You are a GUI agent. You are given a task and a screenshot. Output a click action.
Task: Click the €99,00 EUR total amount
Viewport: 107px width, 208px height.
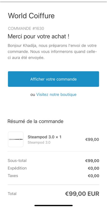click(82, 194)
